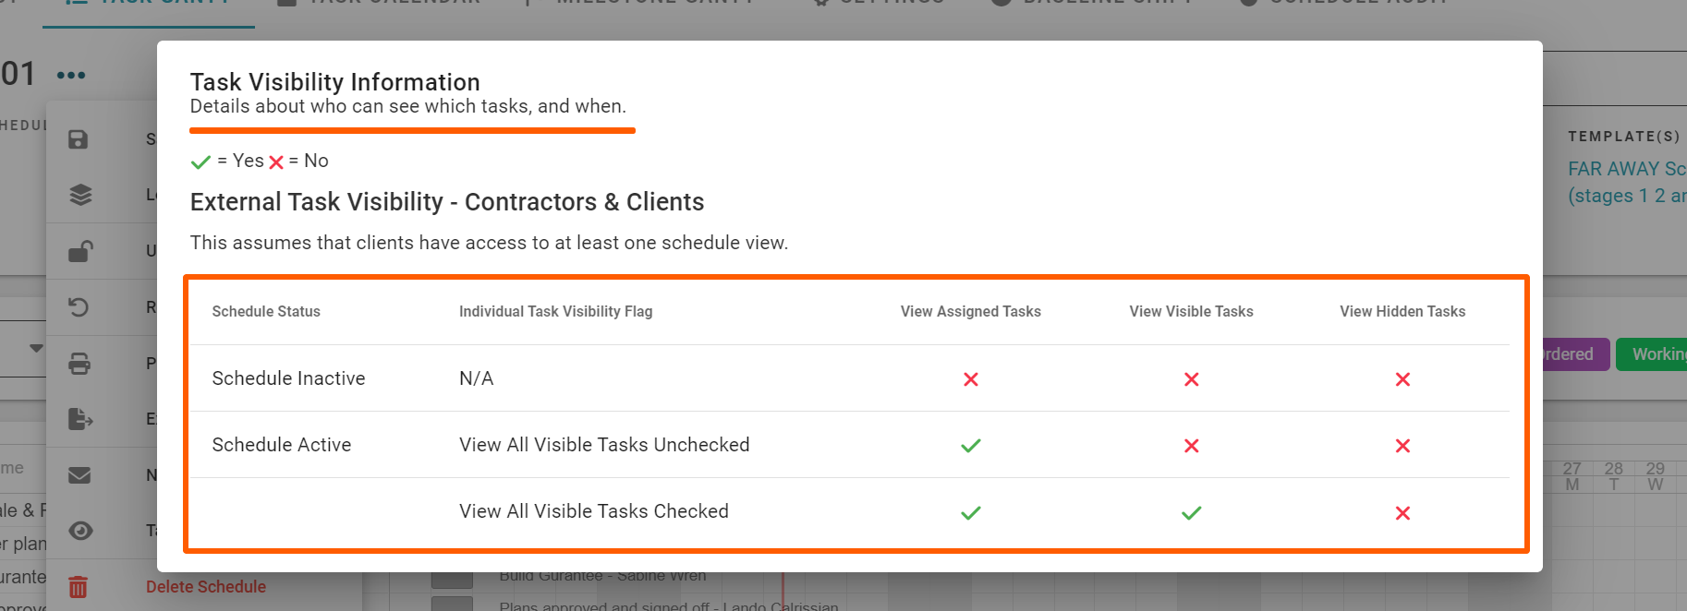Click the printer icon
Screen dimensions: 1687x611
tap(79, 364)
